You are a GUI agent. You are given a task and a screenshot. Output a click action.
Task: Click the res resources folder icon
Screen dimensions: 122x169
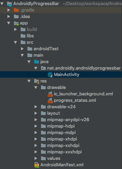pos(37,81)
